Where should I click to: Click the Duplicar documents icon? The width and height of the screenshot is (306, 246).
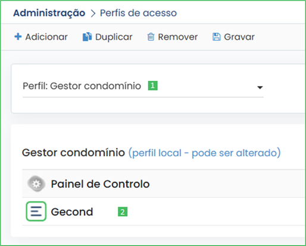[87, 37]
